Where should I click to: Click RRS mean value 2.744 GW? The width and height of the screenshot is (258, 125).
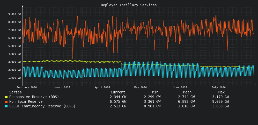point(186,97)
